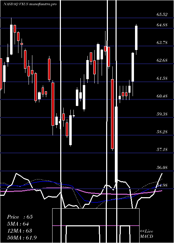Click the 56.08 price axis label

162,168
